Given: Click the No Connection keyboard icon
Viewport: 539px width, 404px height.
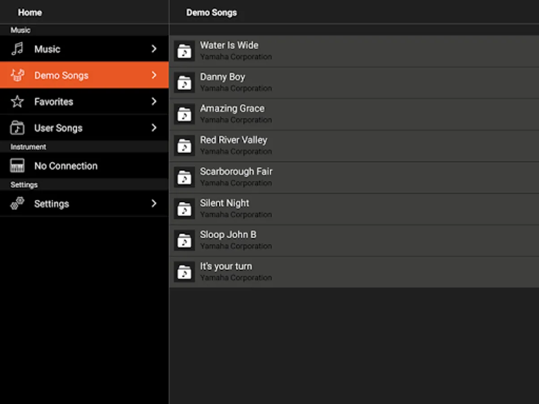Looking at the screenshot, I should [17, 166].
